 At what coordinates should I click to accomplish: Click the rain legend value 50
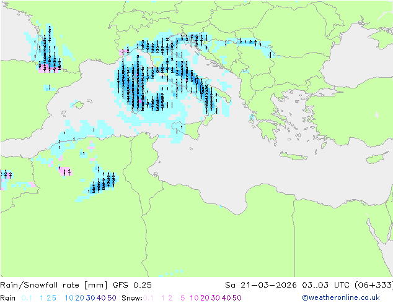point(112,298)
